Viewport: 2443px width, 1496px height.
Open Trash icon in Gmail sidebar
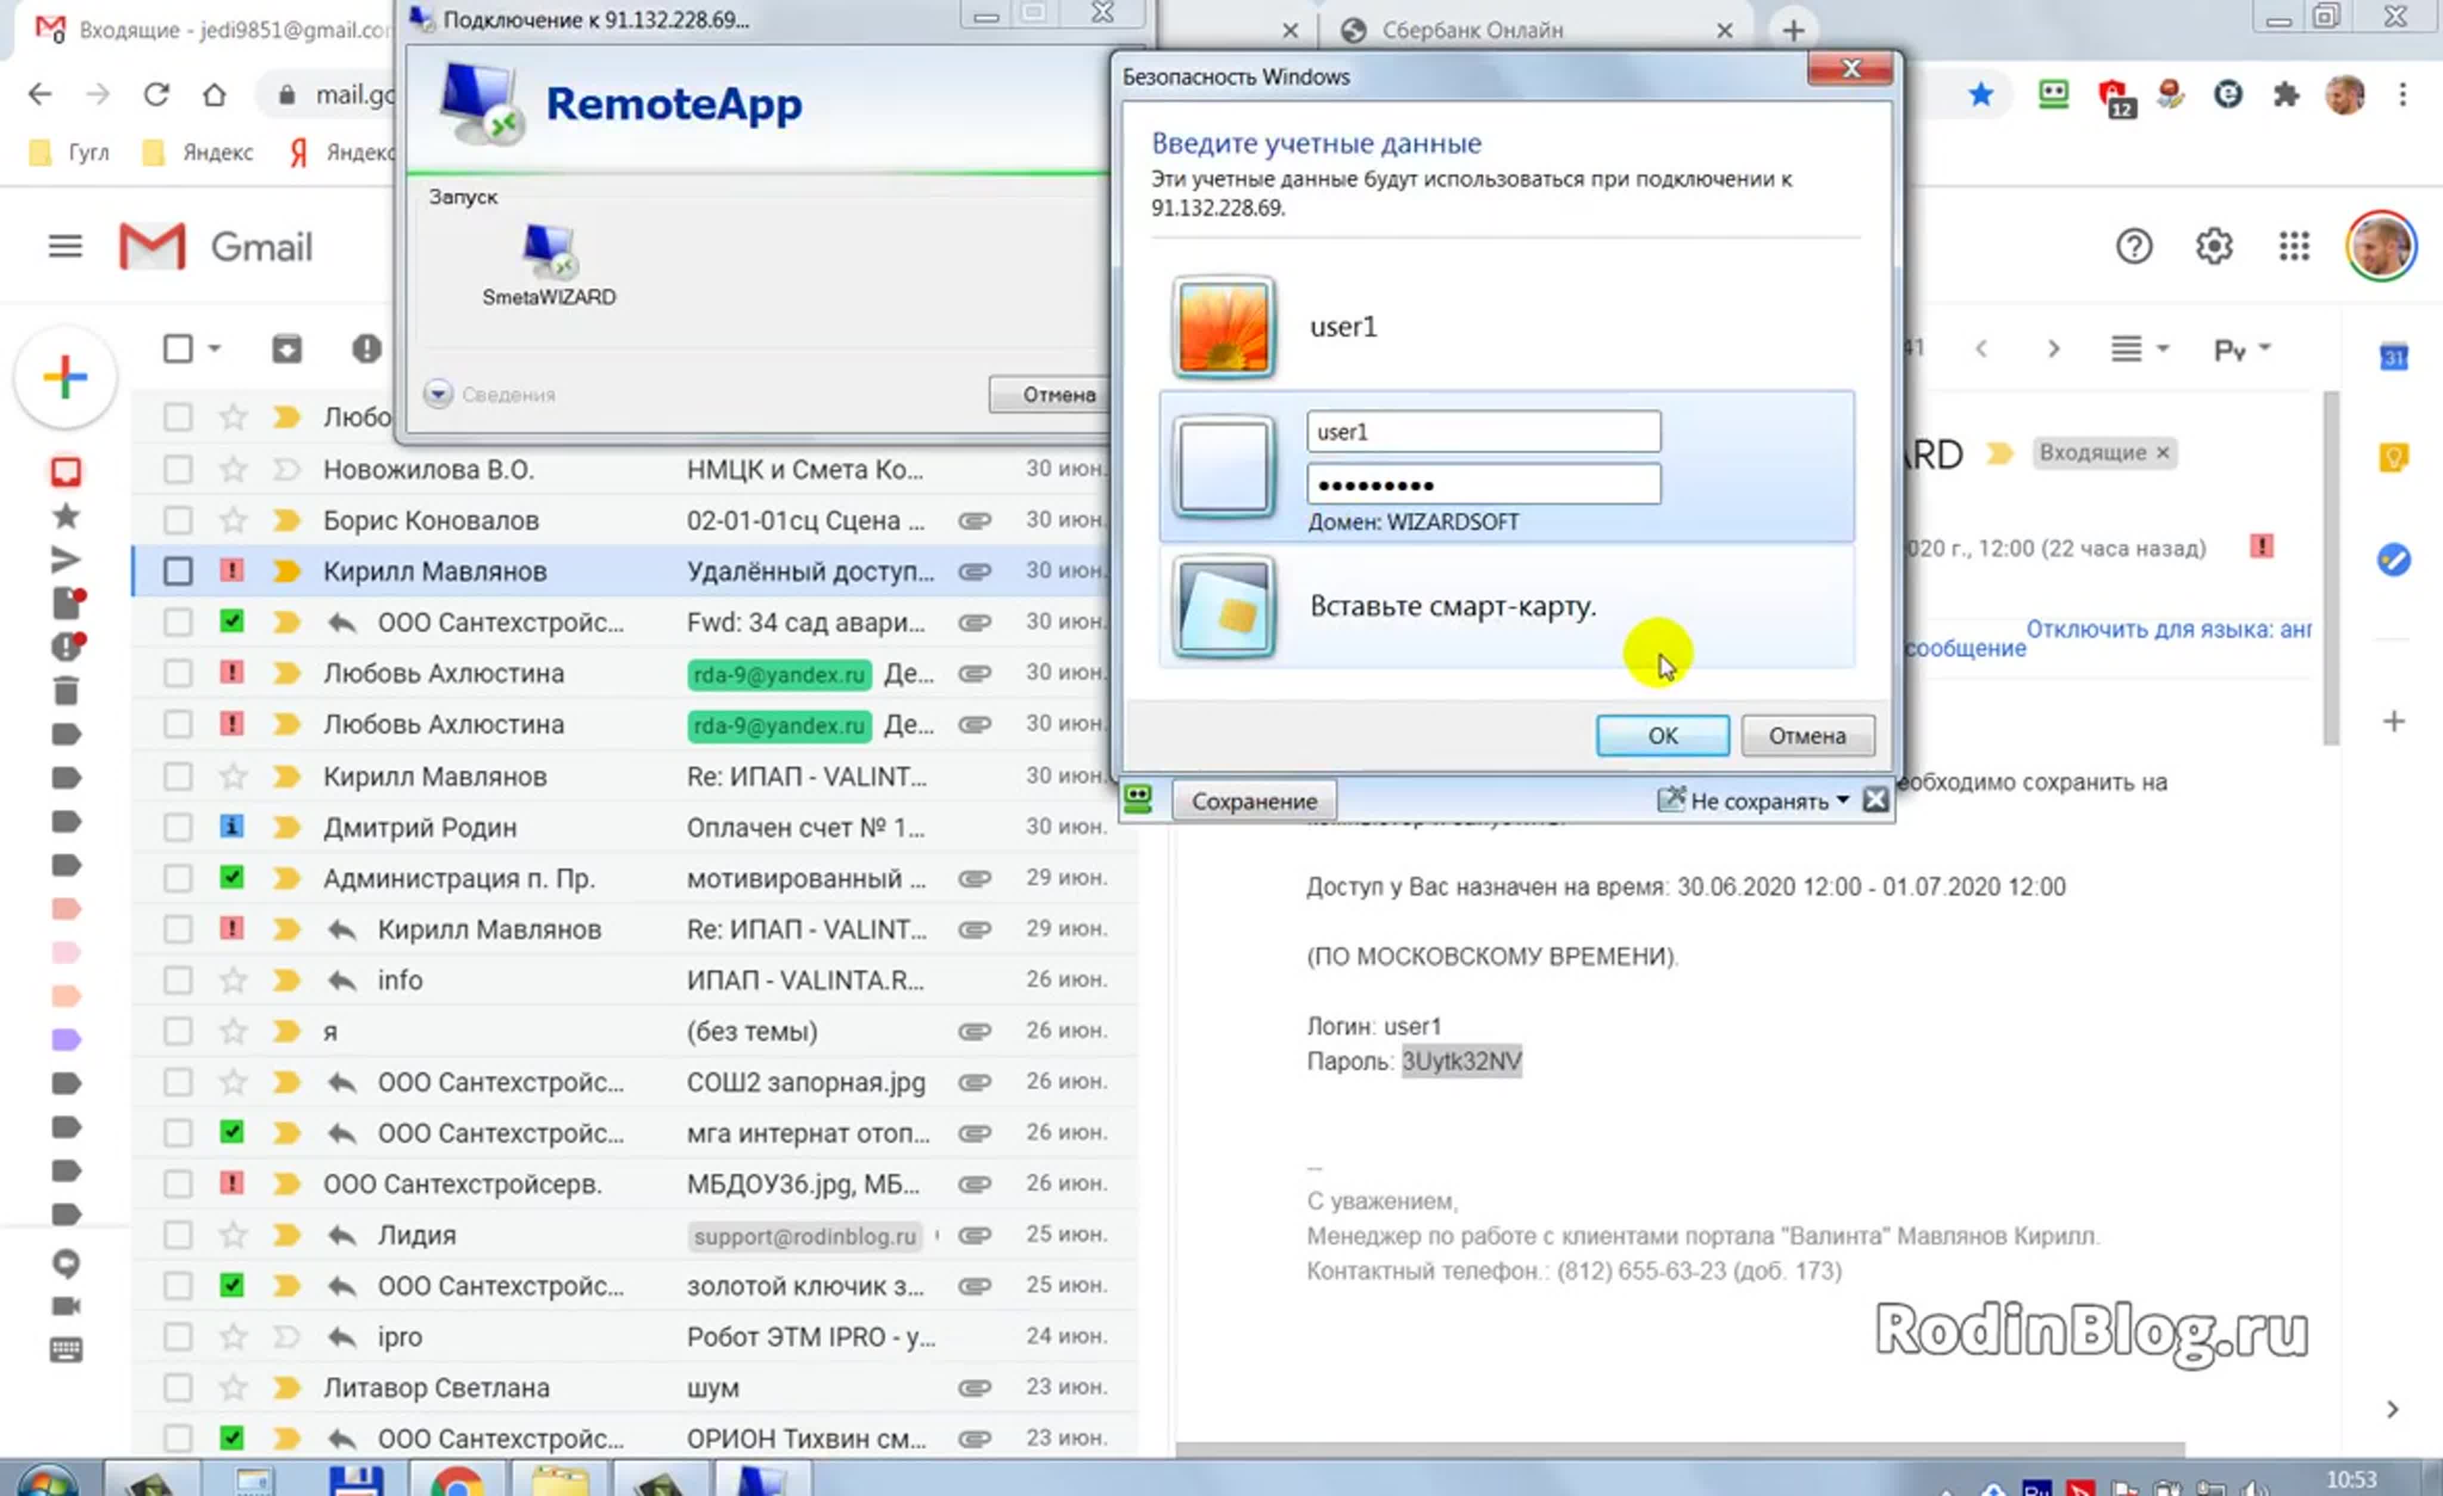coord(66,690)
